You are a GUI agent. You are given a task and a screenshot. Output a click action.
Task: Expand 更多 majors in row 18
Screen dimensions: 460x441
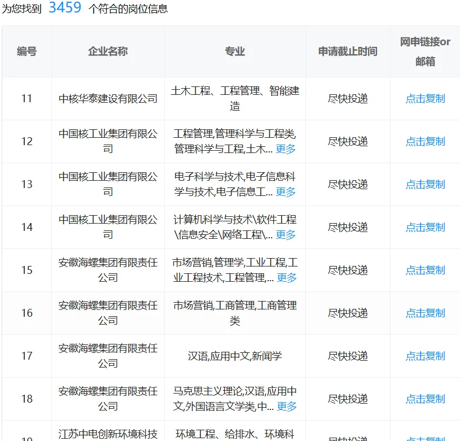pos(287,407)
